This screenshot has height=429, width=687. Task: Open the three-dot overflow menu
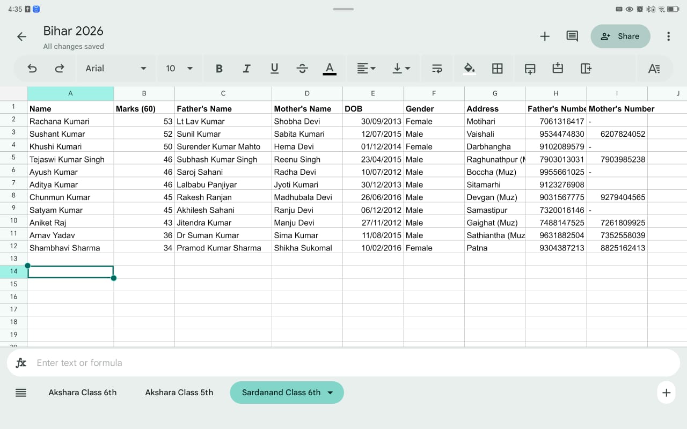click(668, 36)
